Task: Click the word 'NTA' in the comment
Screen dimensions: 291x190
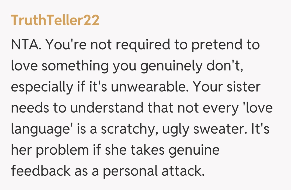Action: coord(25,45)
